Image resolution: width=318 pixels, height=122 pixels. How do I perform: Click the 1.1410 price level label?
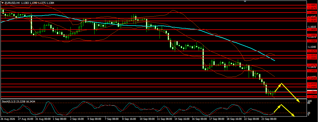click(312, 84)
